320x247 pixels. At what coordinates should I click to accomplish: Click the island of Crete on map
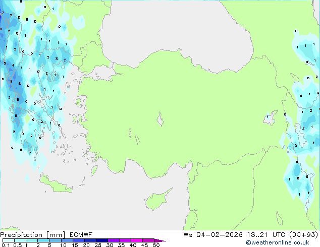[x=59, y=186]
